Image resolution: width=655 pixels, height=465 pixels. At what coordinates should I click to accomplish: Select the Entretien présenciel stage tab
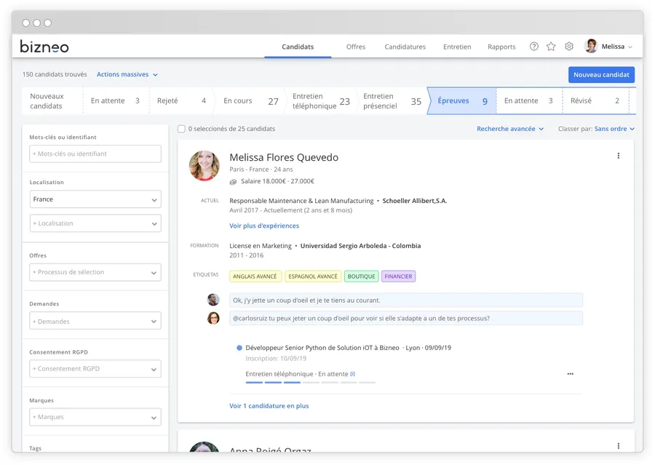click(392, 101)
